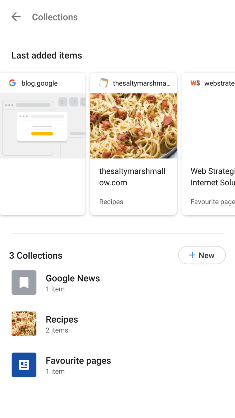Click the Recipes label under thesaltymarshmallow card
Image resolution: width=235 pixels, height=418 pixels.
[x=111, y=201]
